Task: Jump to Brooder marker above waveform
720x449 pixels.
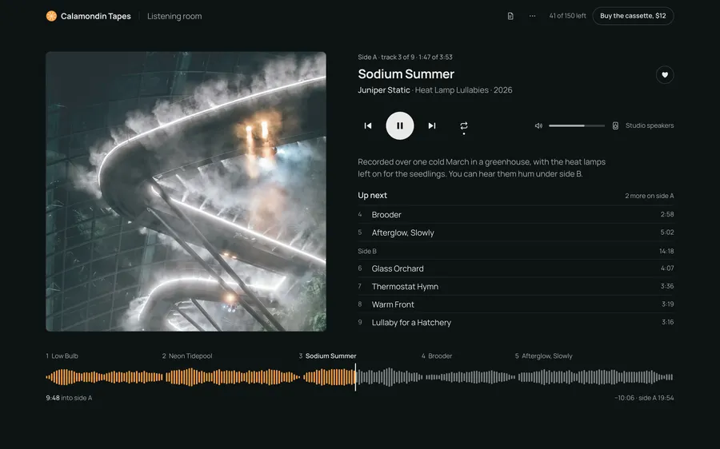Action: [x=437, y=356]
